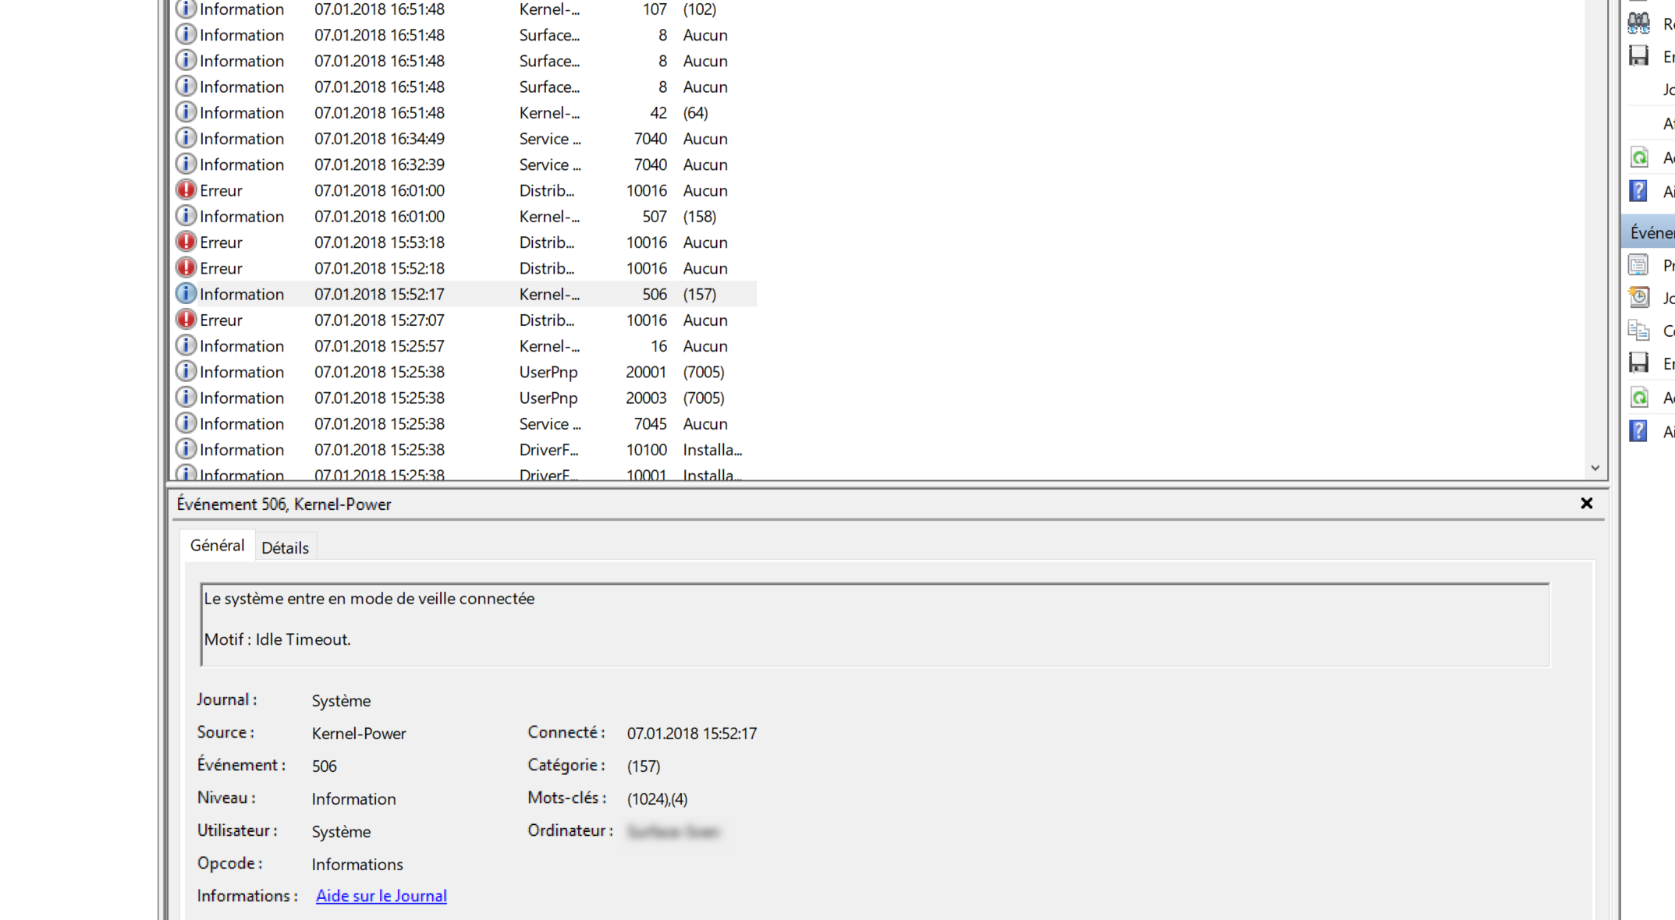The width and height of the screenshot is (1675, 920).
Task: Click the upper green refresh icon
Action: click(1639, 157)
